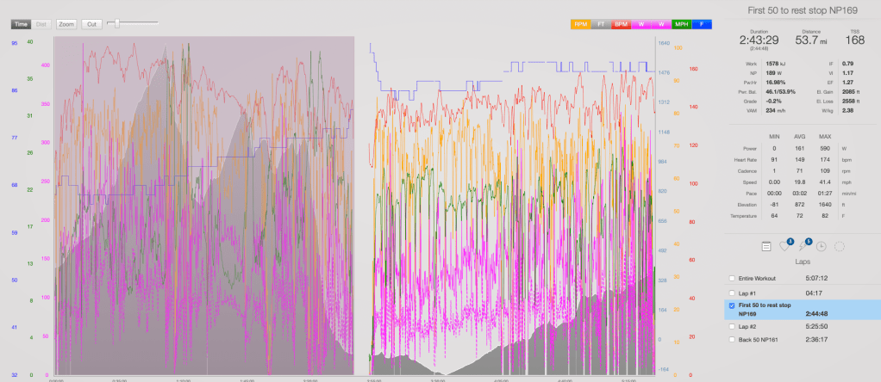Click the Zoom button
Image resolution: width=881 pixels, height=382 pixels.
click(x=66, y=24)
